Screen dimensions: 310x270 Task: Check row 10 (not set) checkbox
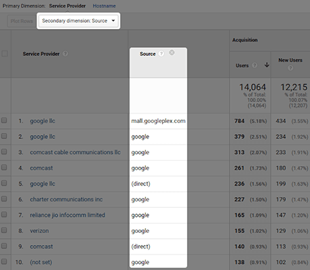[x=4, y=261]
